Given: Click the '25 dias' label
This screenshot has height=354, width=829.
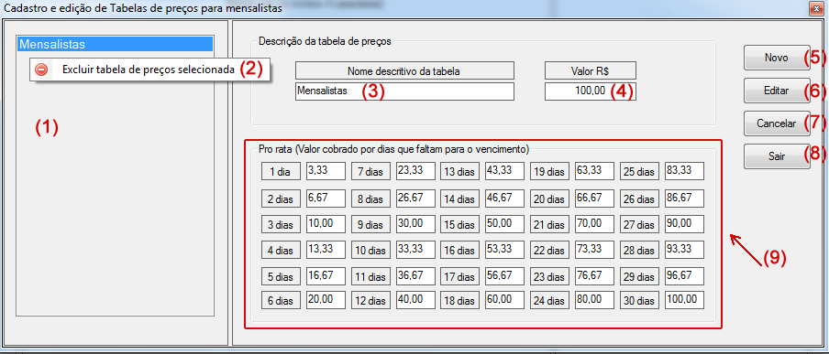Looking at the screenshot, I should (640, 172).
